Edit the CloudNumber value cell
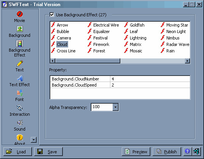The height and width of the screenshot is (159, 204). (x=150, y=79)
